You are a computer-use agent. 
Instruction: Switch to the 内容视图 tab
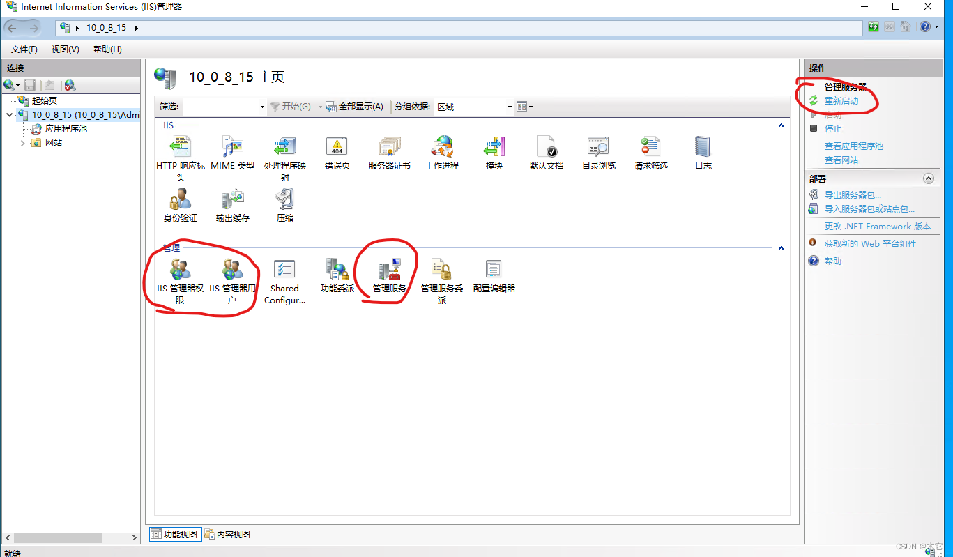pyautogui.click(x=227, y=535)
